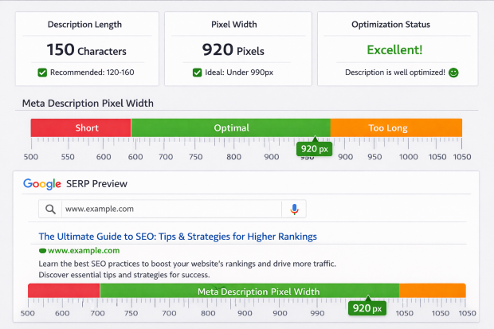Click the 1000 label on upper ruler
The width and height of the screenshot is (494, 329).
[409, 157]
